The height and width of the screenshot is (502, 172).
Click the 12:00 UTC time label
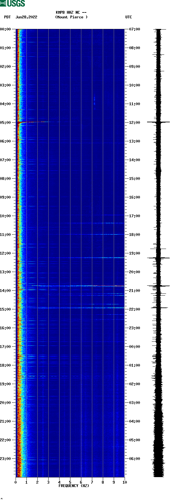point(135,123)
